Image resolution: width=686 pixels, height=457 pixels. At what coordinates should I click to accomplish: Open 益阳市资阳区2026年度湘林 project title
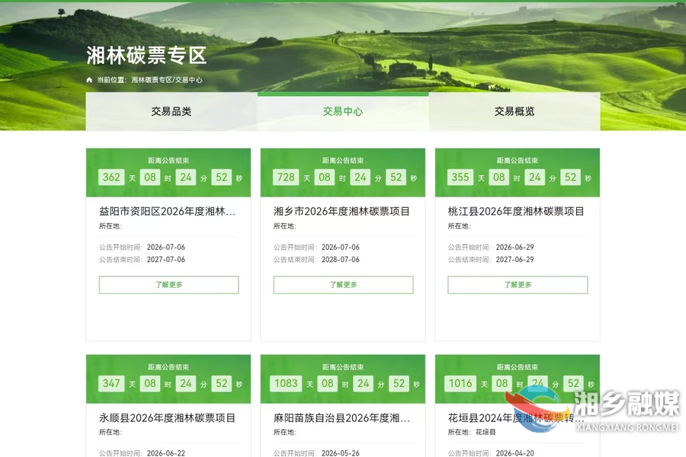click(167, 212)
